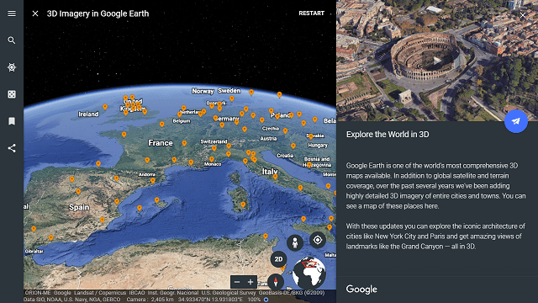
Task: Open Voyager ship's wheel icon
Action: click(12, 67)
